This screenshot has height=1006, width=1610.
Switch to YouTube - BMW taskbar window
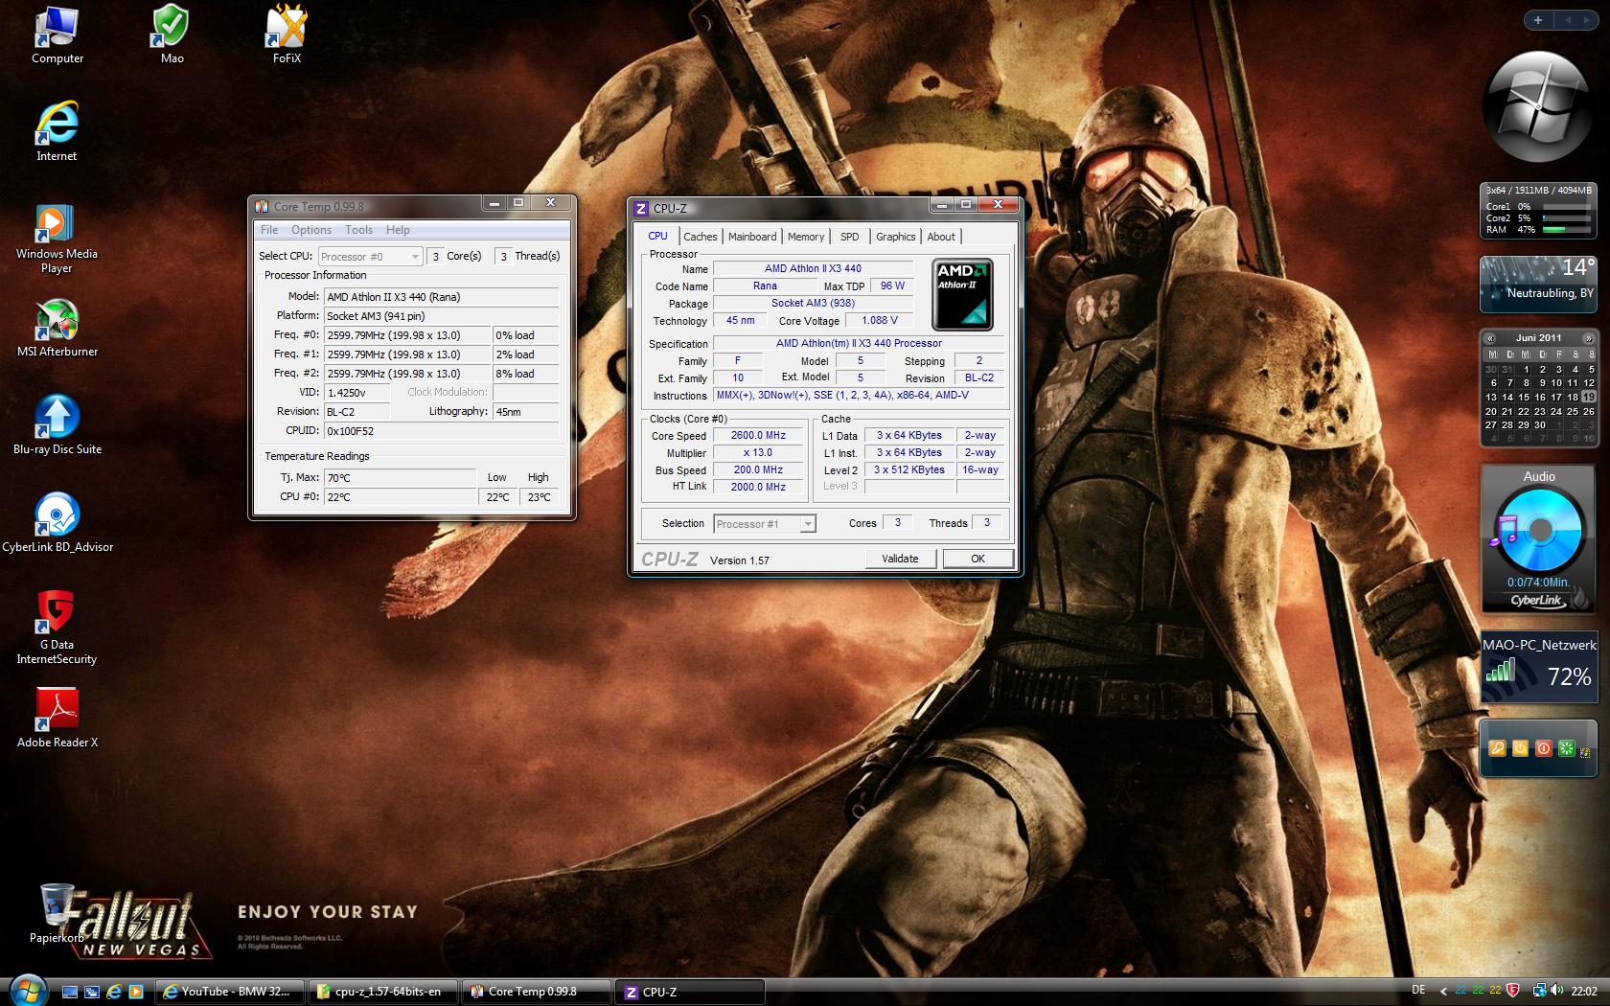tap(231, 992)
